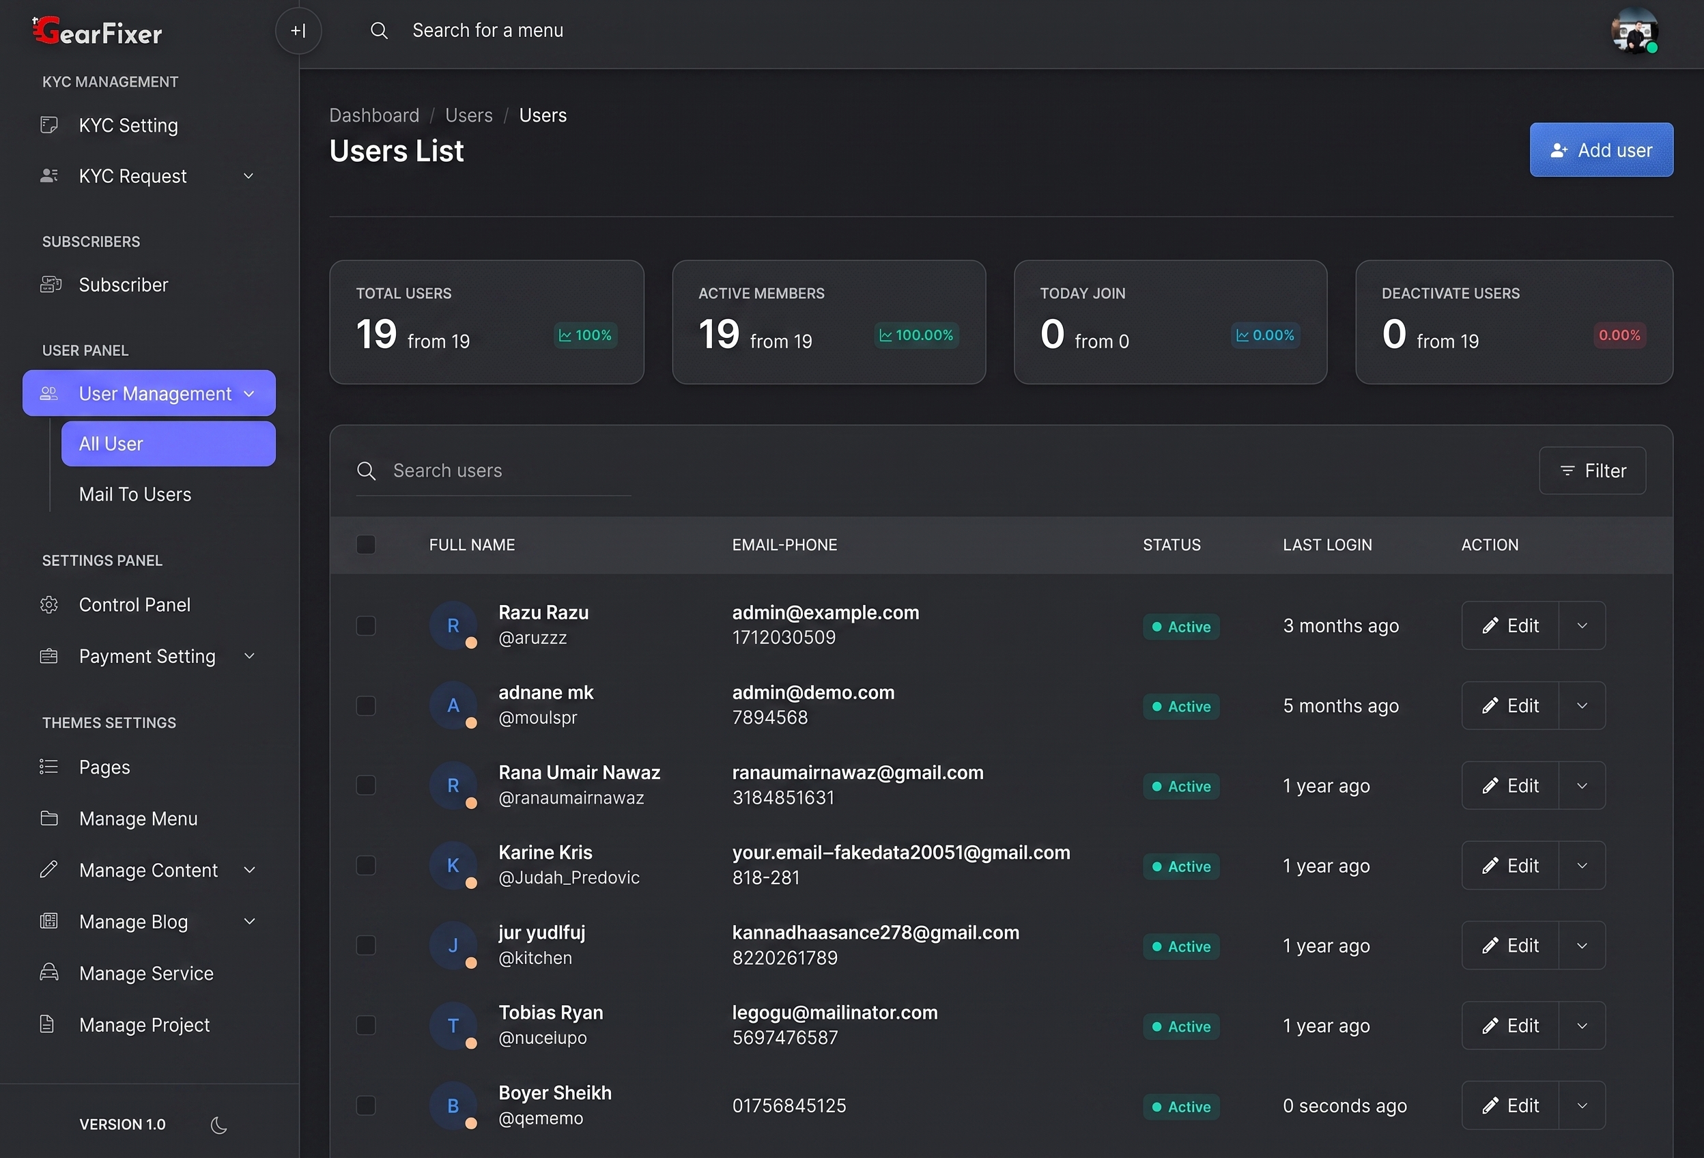Expand the Manage Content submenu
Screen dimensions: 1704x1158
tap(248, 870)
